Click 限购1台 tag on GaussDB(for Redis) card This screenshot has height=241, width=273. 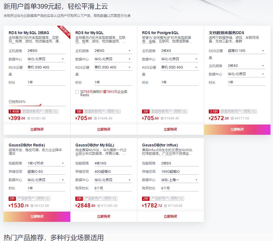pyautogui.click(x=43, y=199)
